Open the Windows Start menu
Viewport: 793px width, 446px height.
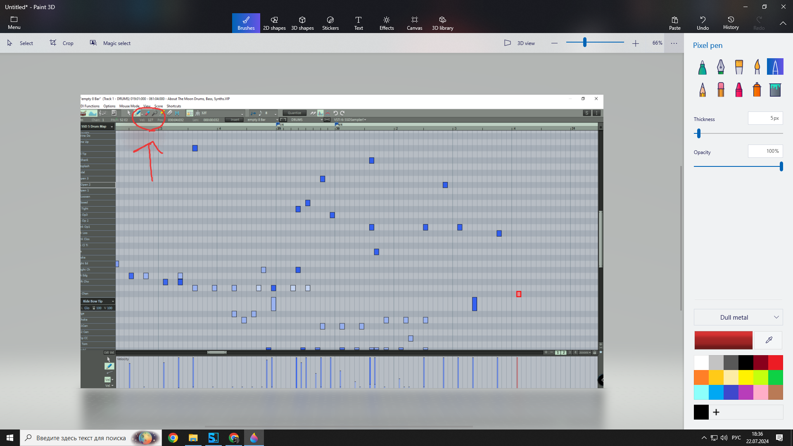(x=10, y=438)
